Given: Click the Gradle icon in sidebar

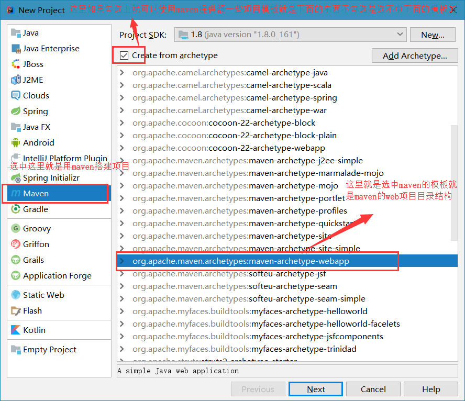Looking at the screenshot, I should (16, 209).
